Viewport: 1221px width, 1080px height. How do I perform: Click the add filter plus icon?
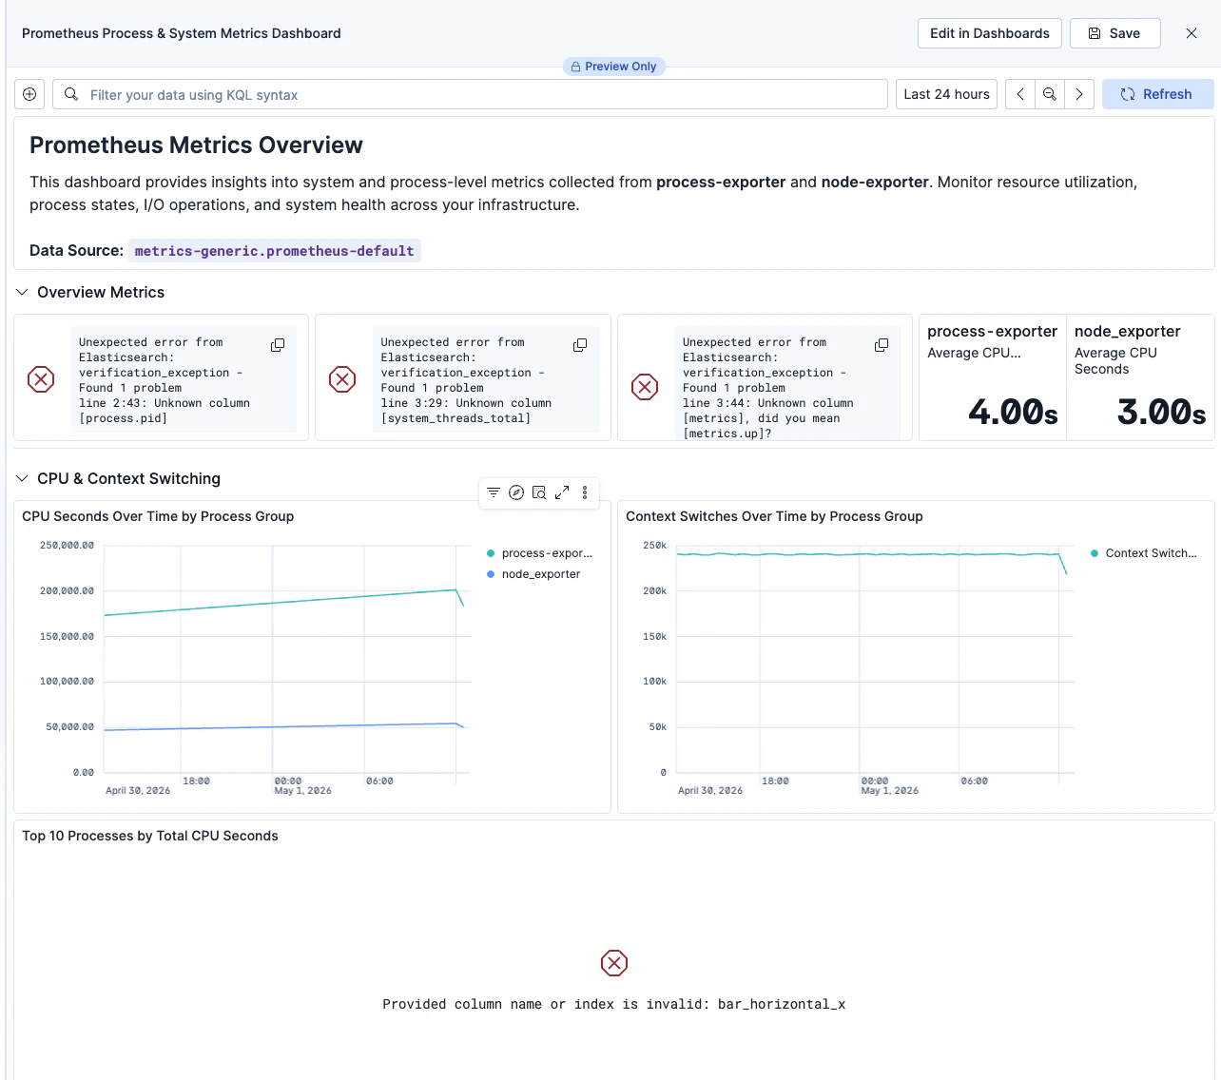[x=29, y=94]
